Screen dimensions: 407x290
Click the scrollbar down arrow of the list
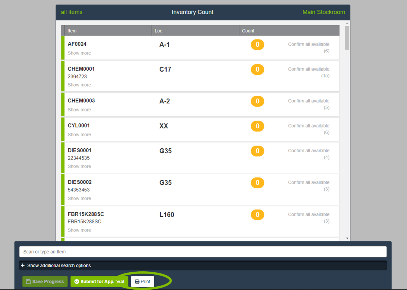coord(347,238)
